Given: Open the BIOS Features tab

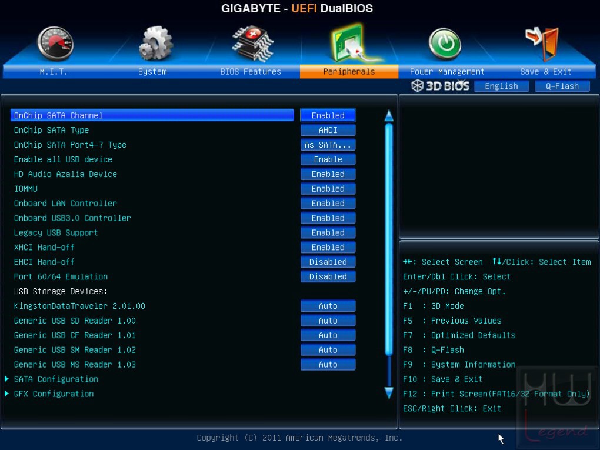Looking at the screenshot, I should (250, 72).
